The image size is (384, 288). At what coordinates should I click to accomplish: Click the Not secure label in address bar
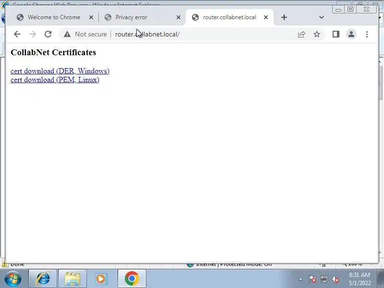[x=91, y=34]
